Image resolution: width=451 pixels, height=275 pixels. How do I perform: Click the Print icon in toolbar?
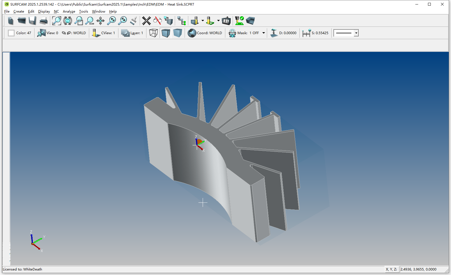click(x=44, y=21)
